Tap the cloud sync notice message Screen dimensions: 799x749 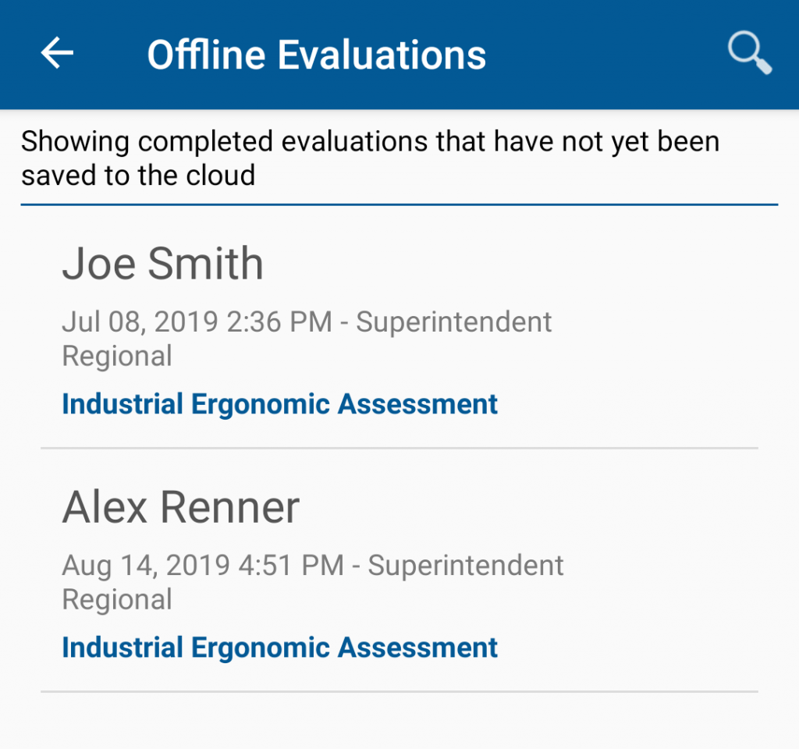(371, 158)
